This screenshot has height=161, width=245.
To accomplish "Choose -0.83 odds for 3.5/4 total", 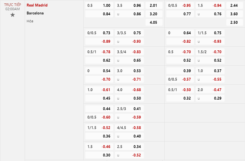I will (x=137, y=52).
